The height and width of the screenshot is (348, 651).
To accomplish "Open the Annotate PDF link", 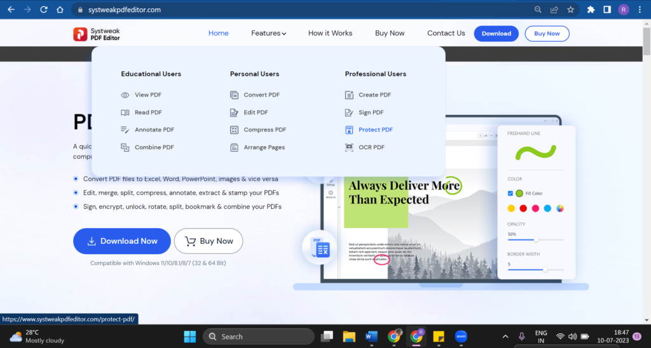I will [154, 130].
